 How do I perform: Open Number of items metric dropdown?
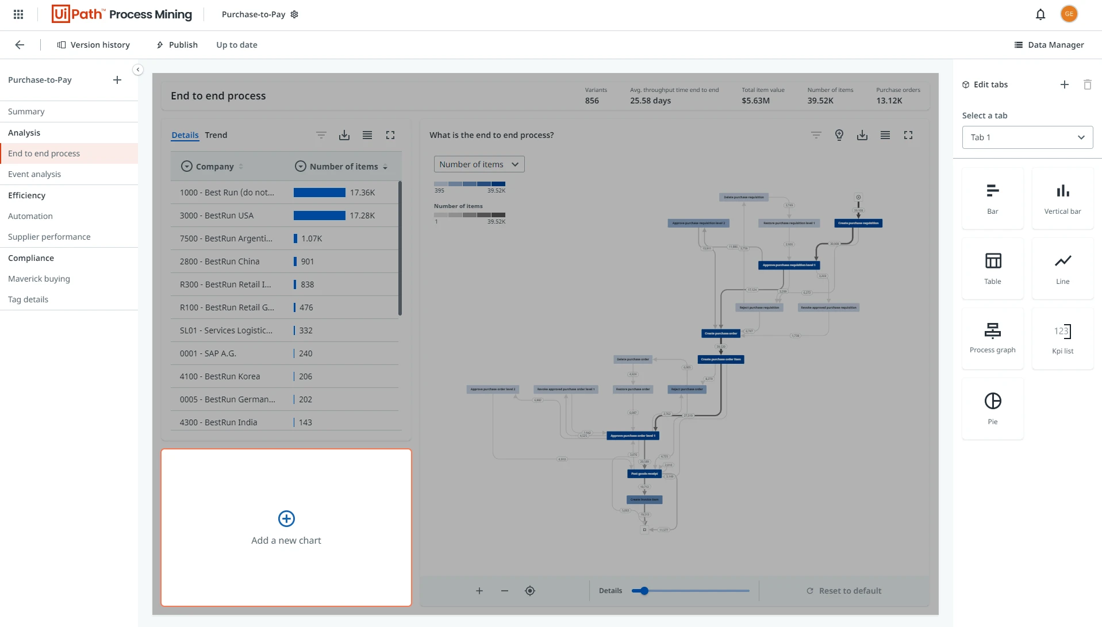coord(479,164)
